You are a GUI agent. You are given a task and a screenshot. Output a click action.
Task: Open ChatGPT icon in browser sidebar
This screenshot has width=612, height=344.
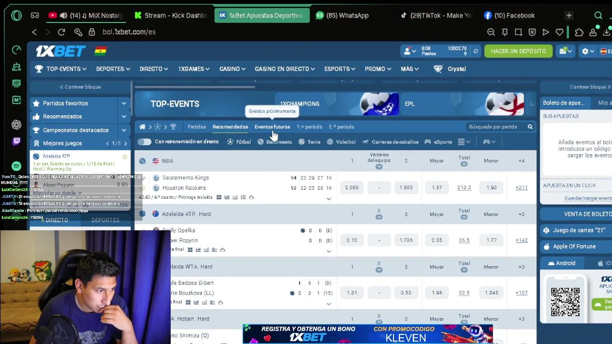16,125
